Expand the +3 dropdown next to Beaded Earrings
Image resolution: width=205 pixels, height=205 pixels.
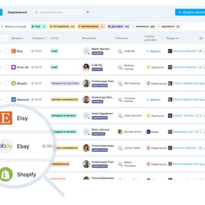(x=198, y=132)
